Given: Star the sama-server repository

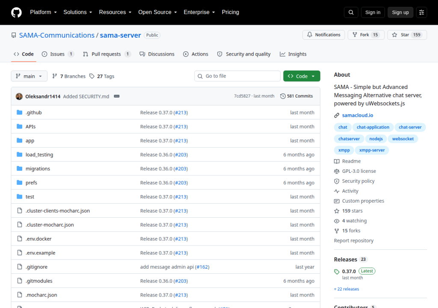Looking at the screenshot, I should coord(407,35).
